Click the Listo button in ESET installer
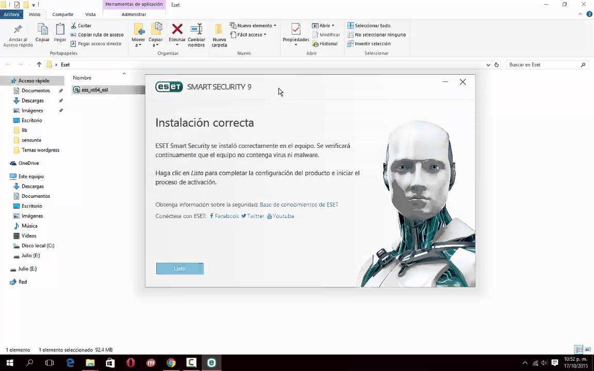This screenshot has height=371, width=594. click(x=179, y=268)
